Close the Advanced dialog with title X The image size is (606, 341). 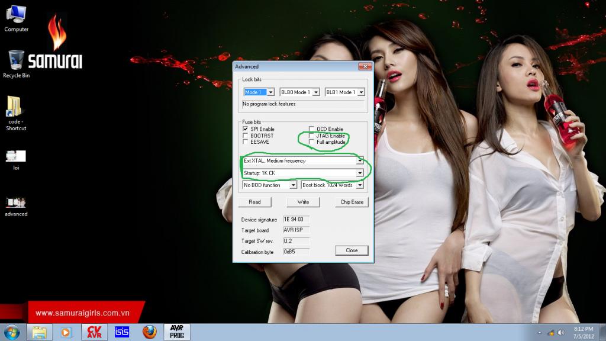tap(365, 66)
